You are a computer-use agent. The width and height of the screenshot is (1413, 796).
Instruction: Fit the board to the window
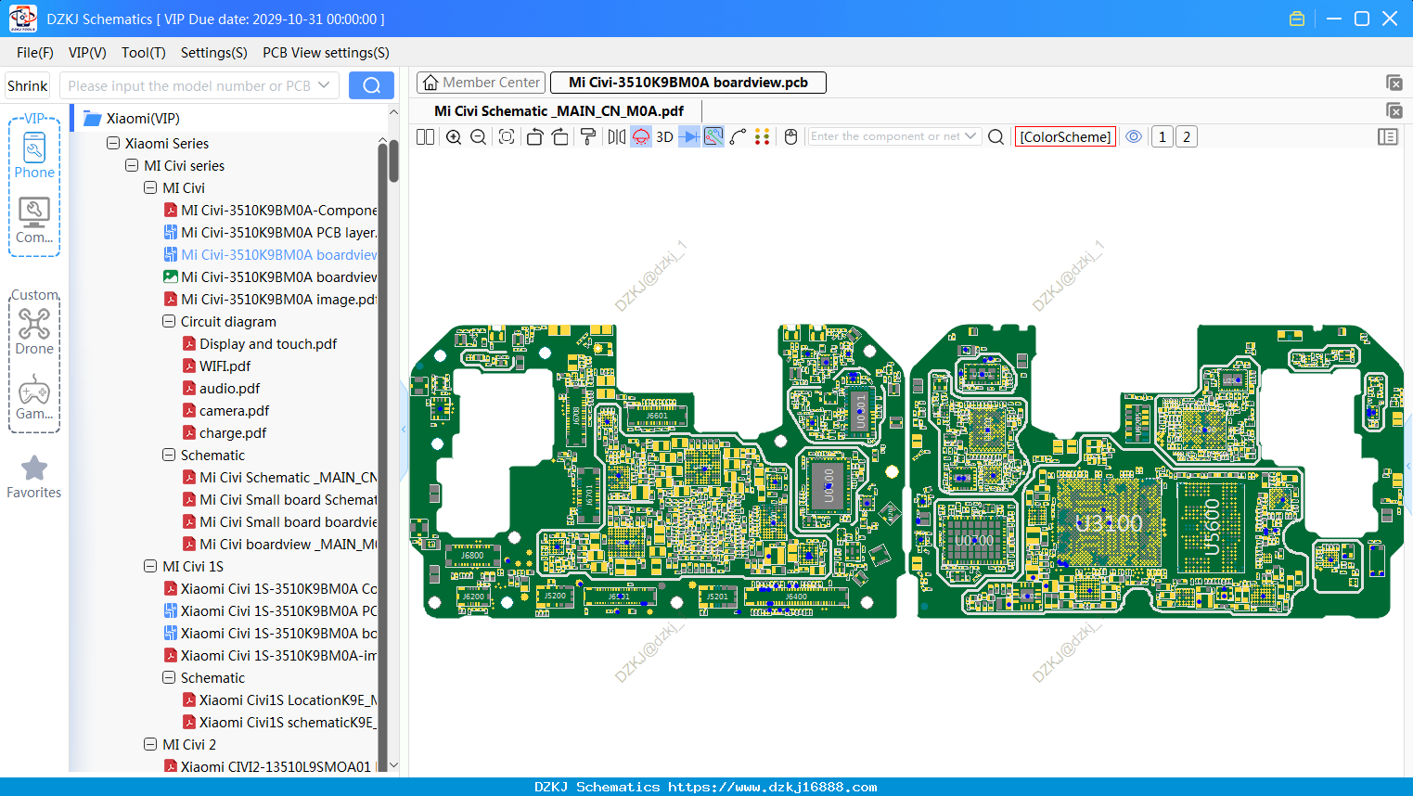507,137
